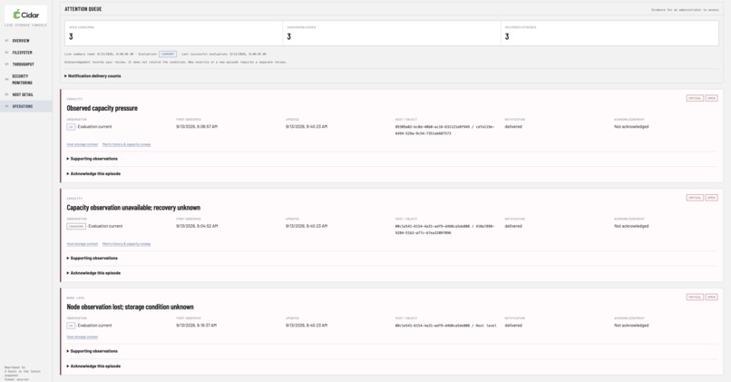Expand Supporting observations under Observed capacity pressure
The width and height of the screenshot is (731, 382).
[93, 159]
